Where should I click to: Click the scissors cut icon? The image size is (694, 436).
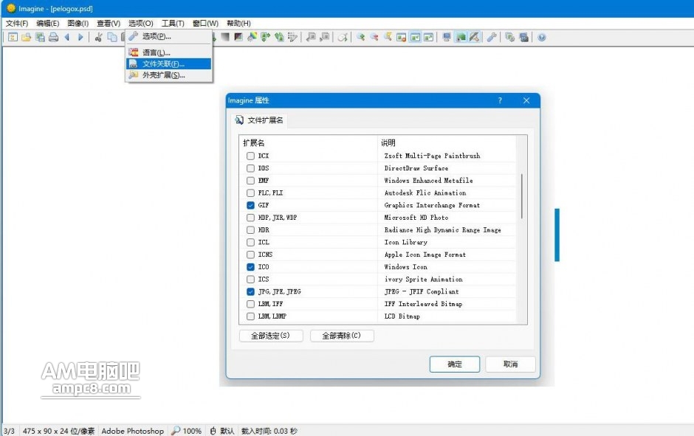pos(99,38)
